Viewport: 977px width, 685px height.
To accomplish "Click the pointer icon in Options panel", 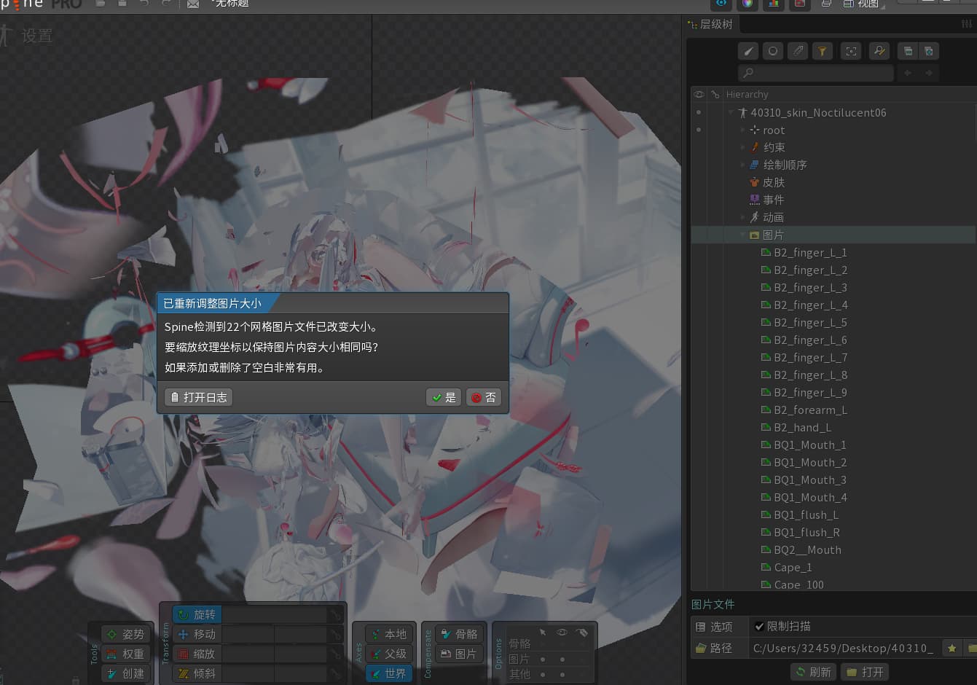I will pyautogui.click(x=543, y=632).
